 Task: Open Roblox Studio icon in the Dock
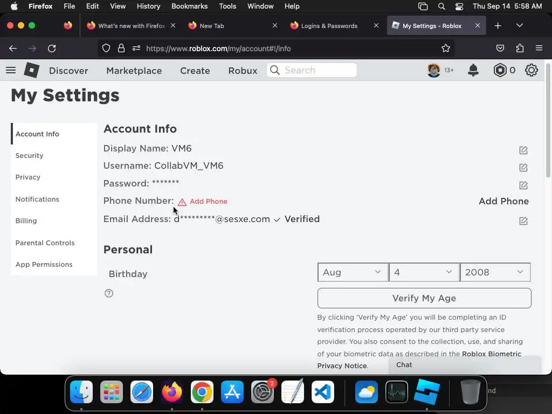[427, 392]
